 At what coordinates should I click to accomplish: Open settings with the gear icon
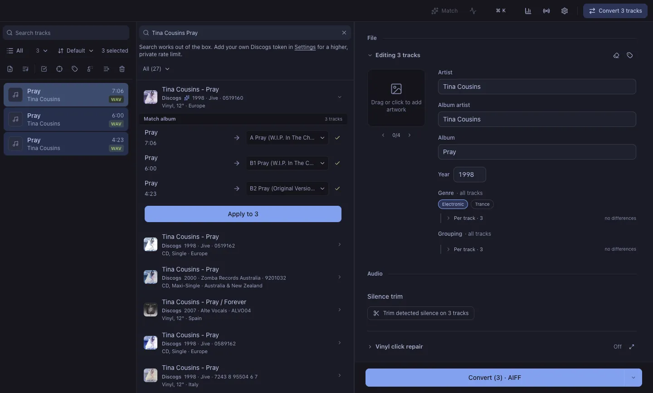click(565, 11)
